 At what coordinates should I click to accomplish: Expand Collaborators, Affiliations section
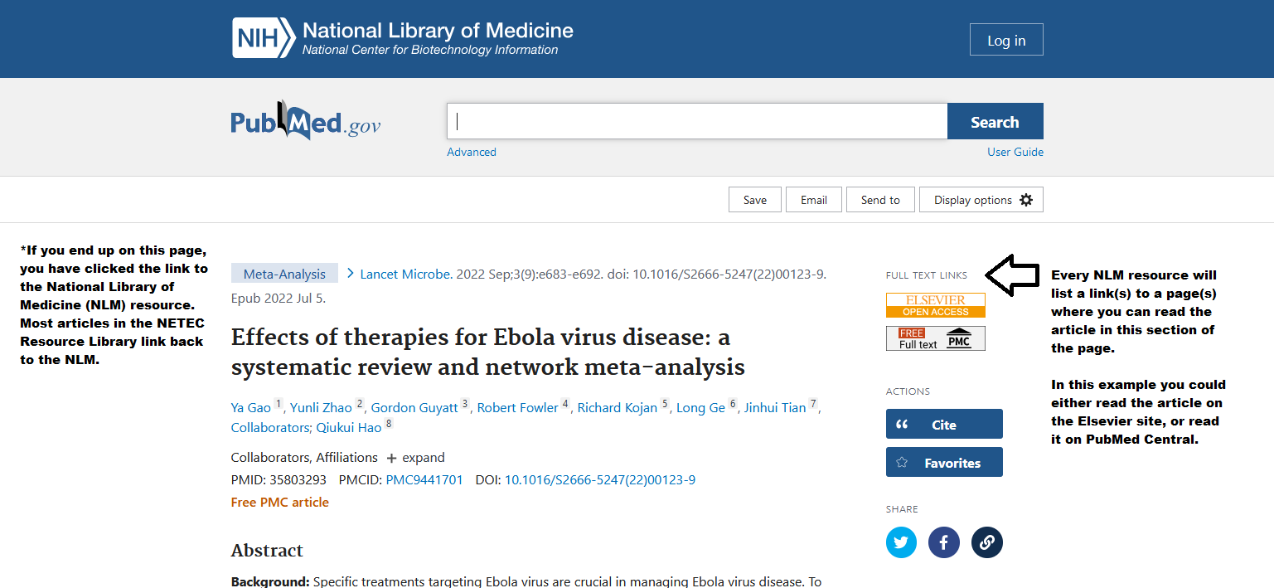pyautogui.click(x=414, y=458)
